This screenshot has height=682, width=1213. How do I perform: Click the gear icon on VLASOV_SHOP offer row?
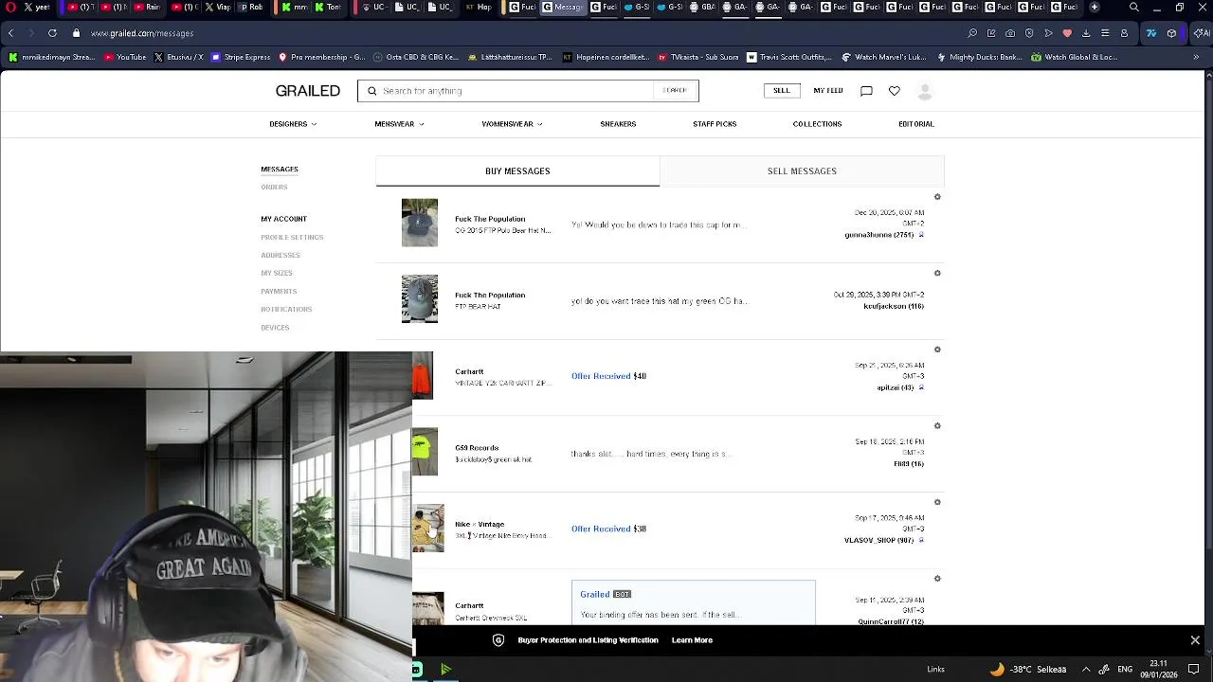point(937,502)
